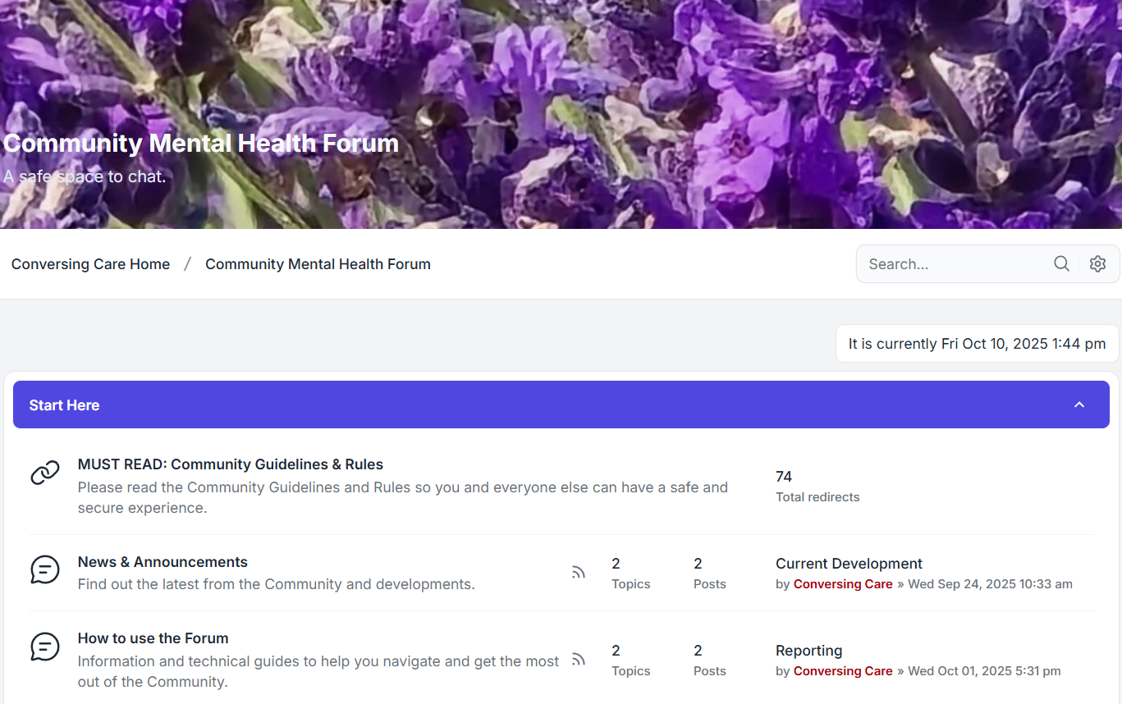The width and height of the screenshot is (1122, 704).
Task: View the Reporting latest post
Action: [x=808, y=651]
